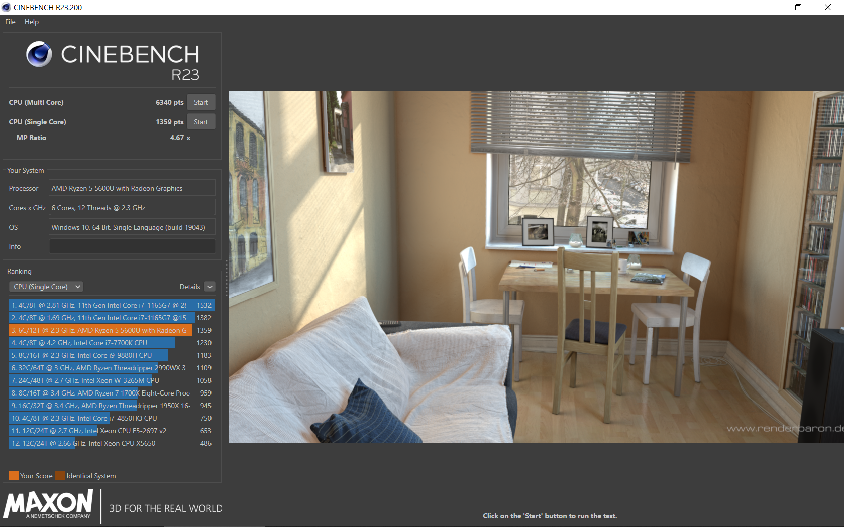Image resolution: width=844 pixels, height=527 pixels.
Task: Select ranking row 10 Intel Core i7-4850HQ
Action: click(112, 418)
